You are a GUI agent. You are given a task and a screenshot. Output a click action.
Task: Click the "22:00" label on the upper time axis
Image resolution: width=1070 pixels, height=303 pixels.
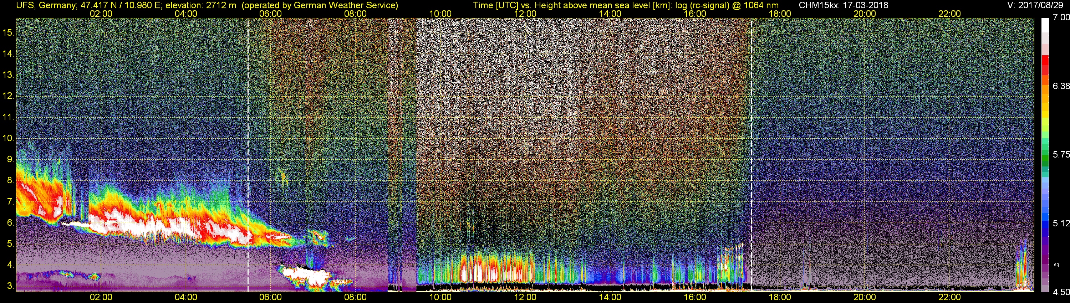coord(949,14)
